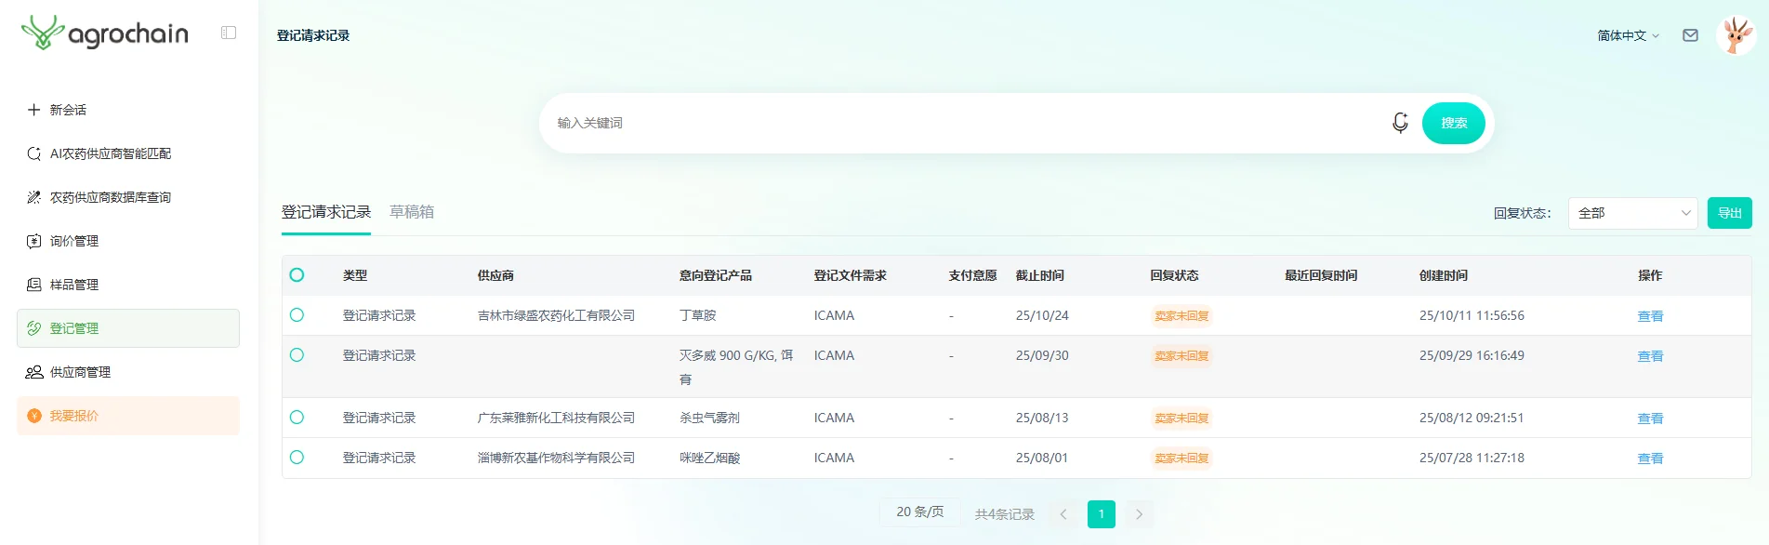Click the agrochain logo
Image resolution: width=1769 pixels, height=545 pixels.
click(x=105, y=33)
